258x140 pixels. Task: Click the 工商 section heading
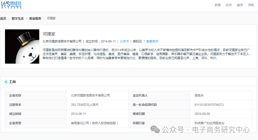point(12,82)
